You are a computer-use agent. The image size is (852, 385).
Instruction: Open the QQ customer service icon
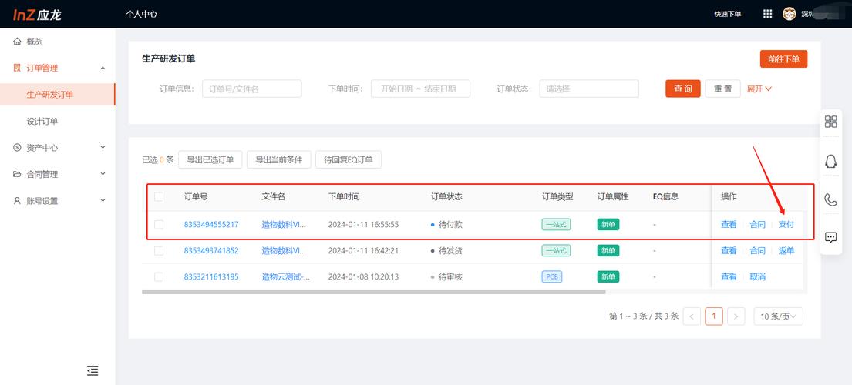pos(831,161)
